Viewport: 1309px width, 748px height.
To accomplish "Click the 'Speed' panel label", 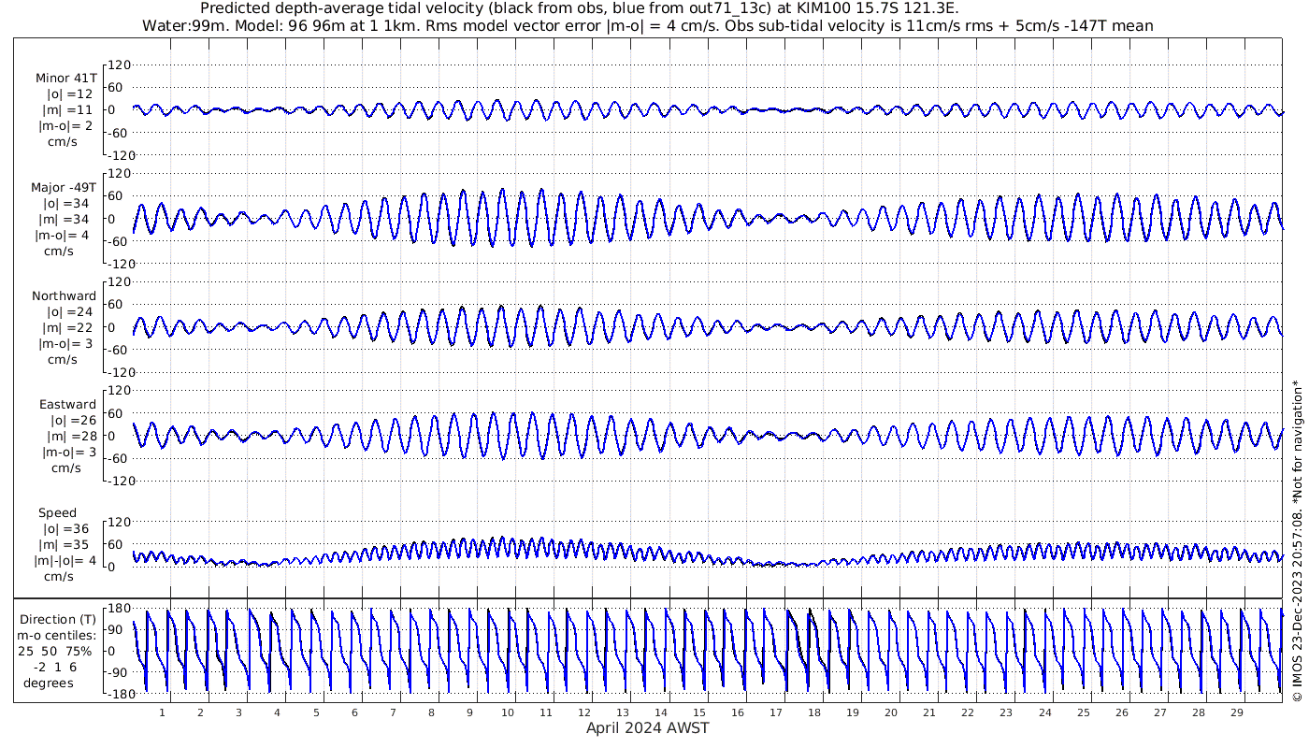I will [x=58, y=513].
